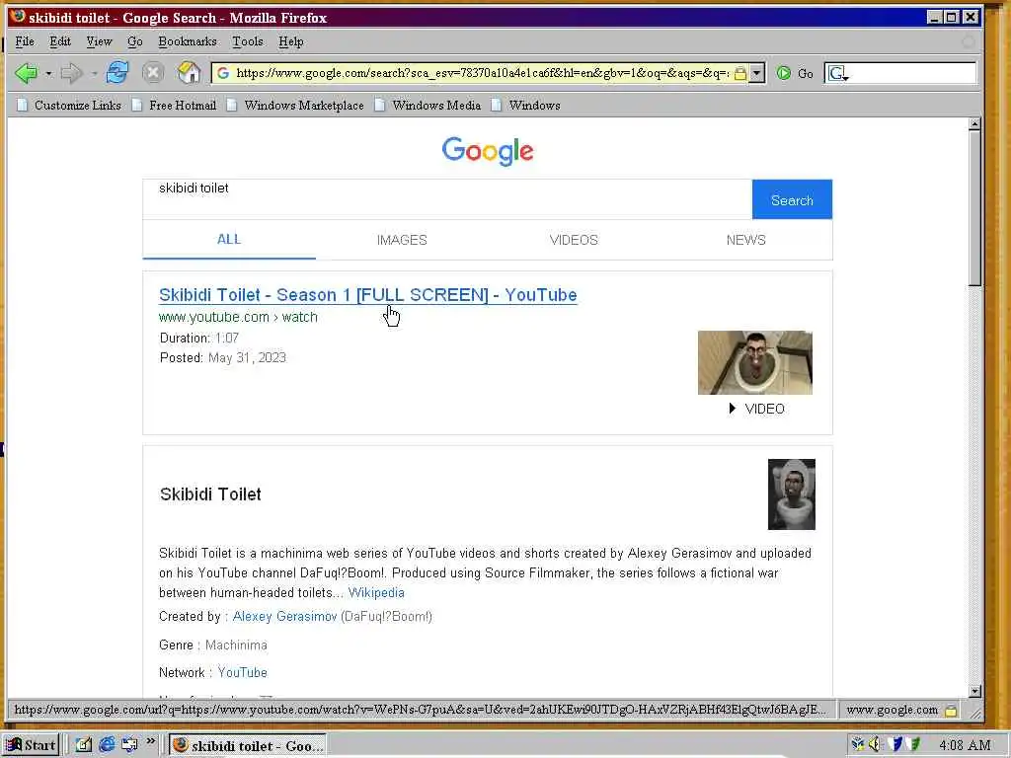Click the Skibidi Toilet knowledge panel heading
The height and width of the screenshot is (758, 1011).
(x=210, y=494)
